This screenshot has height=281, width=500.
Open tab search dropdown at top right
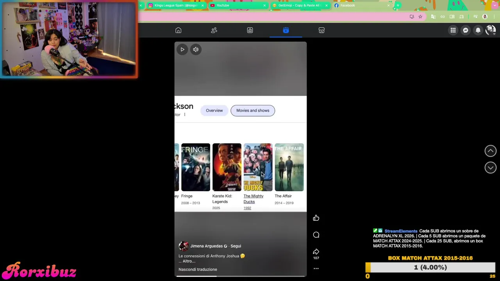[x=495, y=5]
